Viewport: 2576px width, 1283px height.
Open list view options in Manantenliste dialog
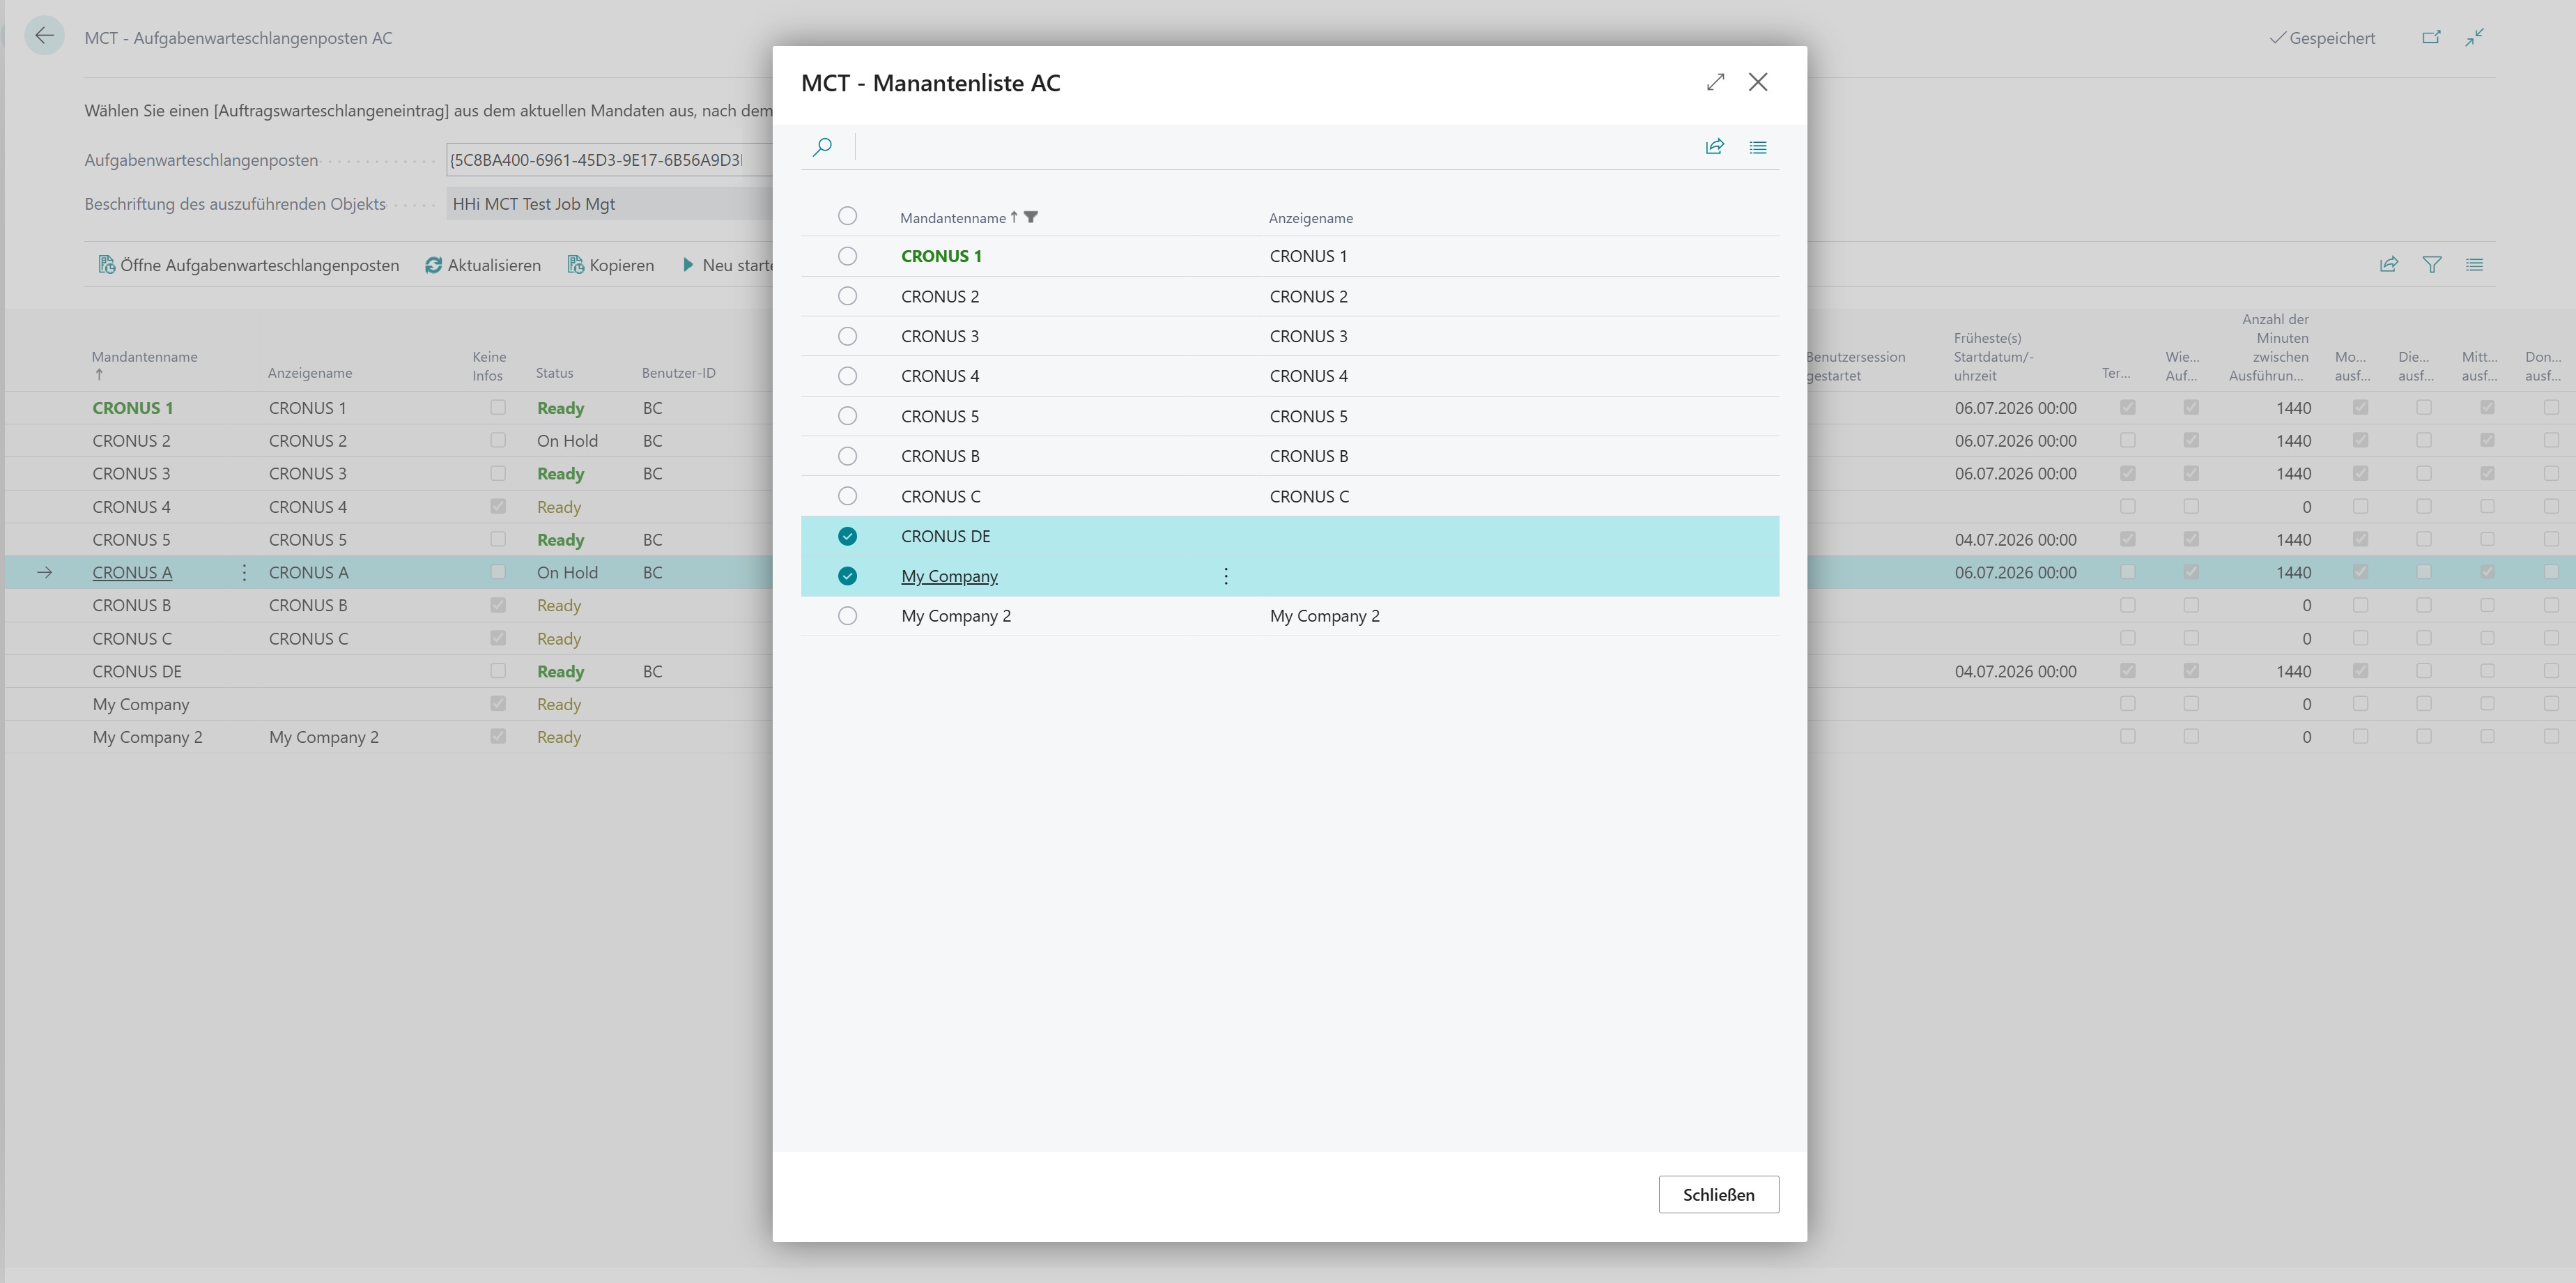(1757, 147)
